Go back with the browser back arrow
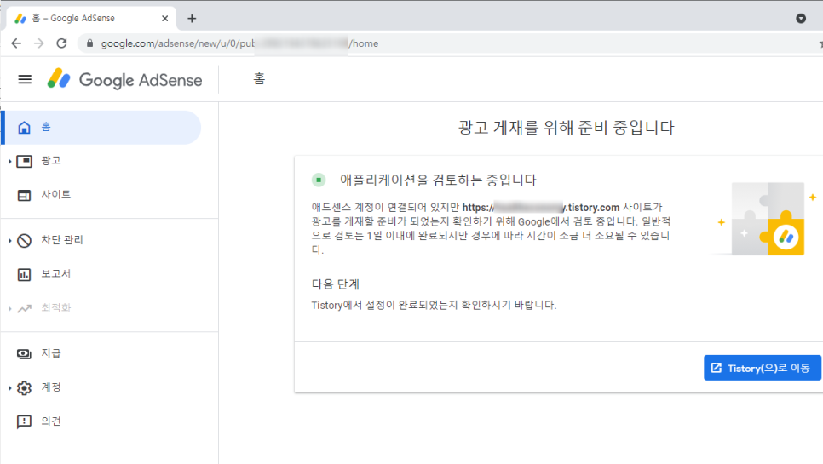 pos(16,43)
